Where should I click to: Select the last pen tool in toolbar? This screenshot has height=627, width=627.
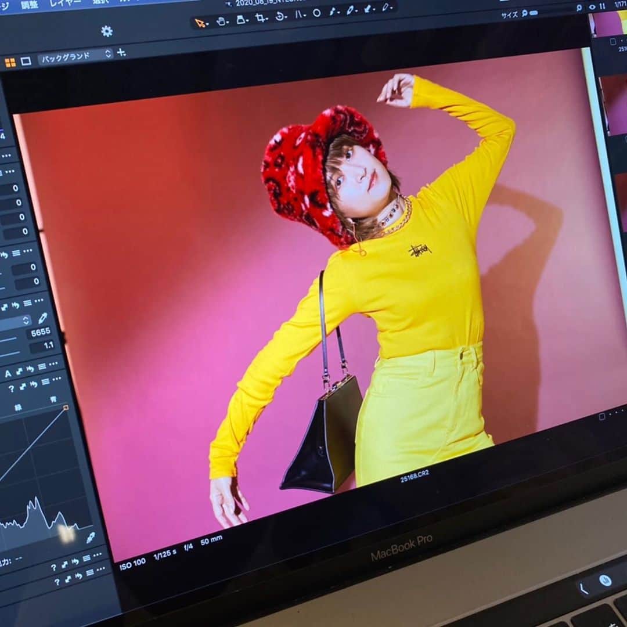point(386,7)
